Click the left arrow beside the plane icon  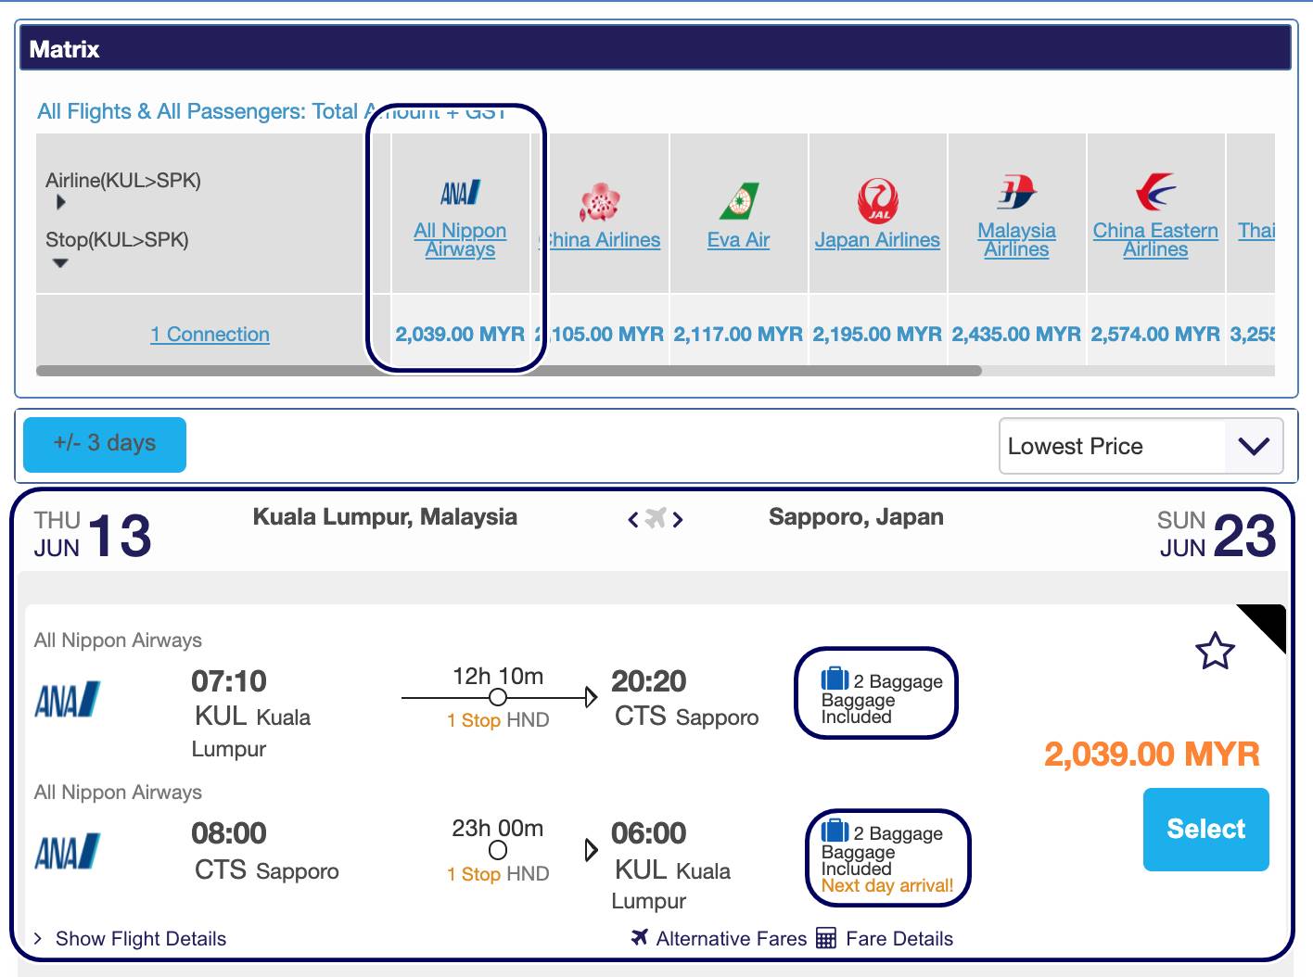tap(633, 519)
